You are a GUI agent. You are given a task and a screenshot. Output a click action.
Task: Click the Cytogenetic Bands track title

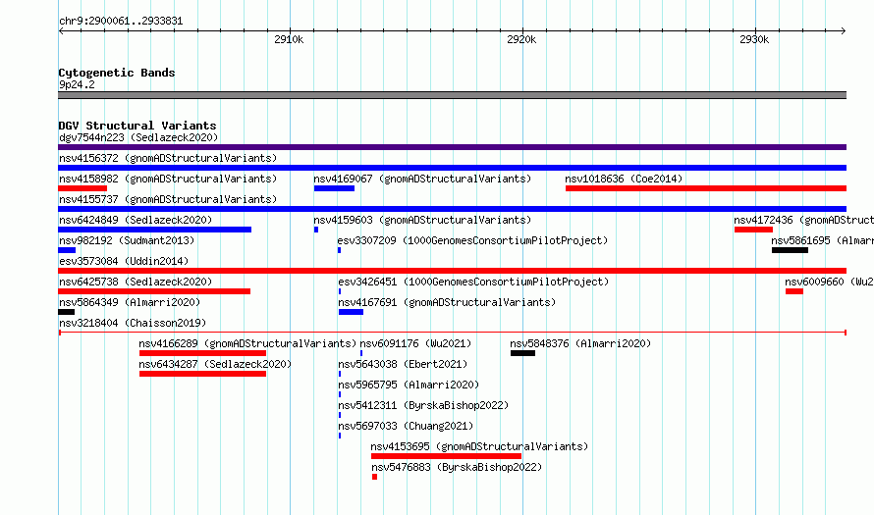pos(117,73)
